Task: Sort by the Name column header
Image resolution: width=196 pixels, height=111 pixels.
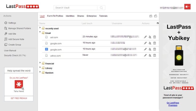Action: coord(42,23)
